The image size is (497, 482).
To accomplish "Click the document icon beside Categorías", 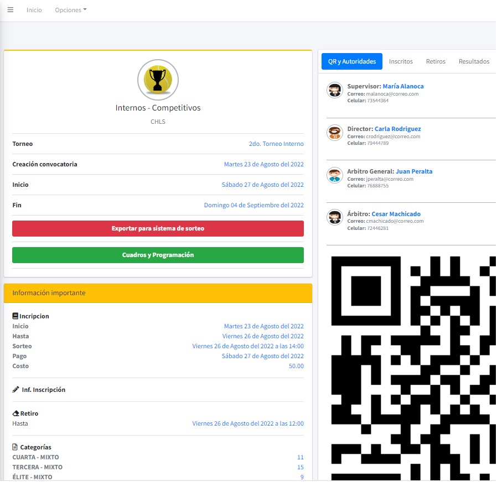I will [15, 447].
